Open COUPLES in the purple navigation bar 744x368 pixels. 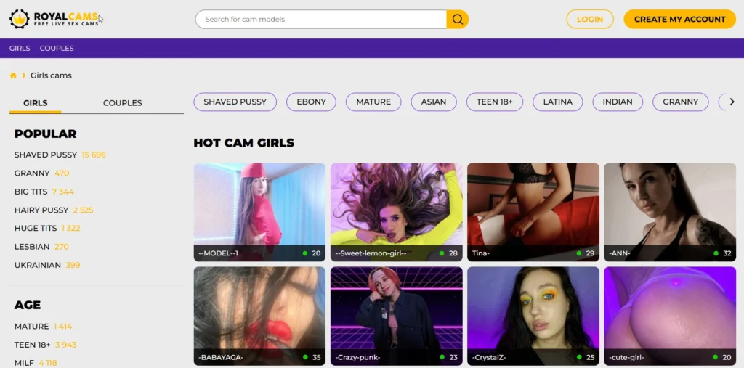point(57,49)
